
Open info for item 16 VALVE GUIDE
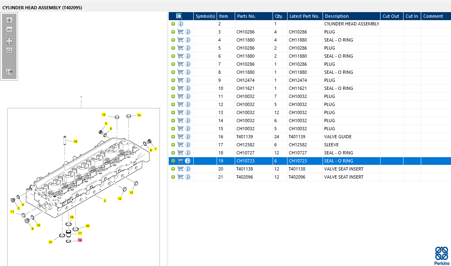[188, 137]
